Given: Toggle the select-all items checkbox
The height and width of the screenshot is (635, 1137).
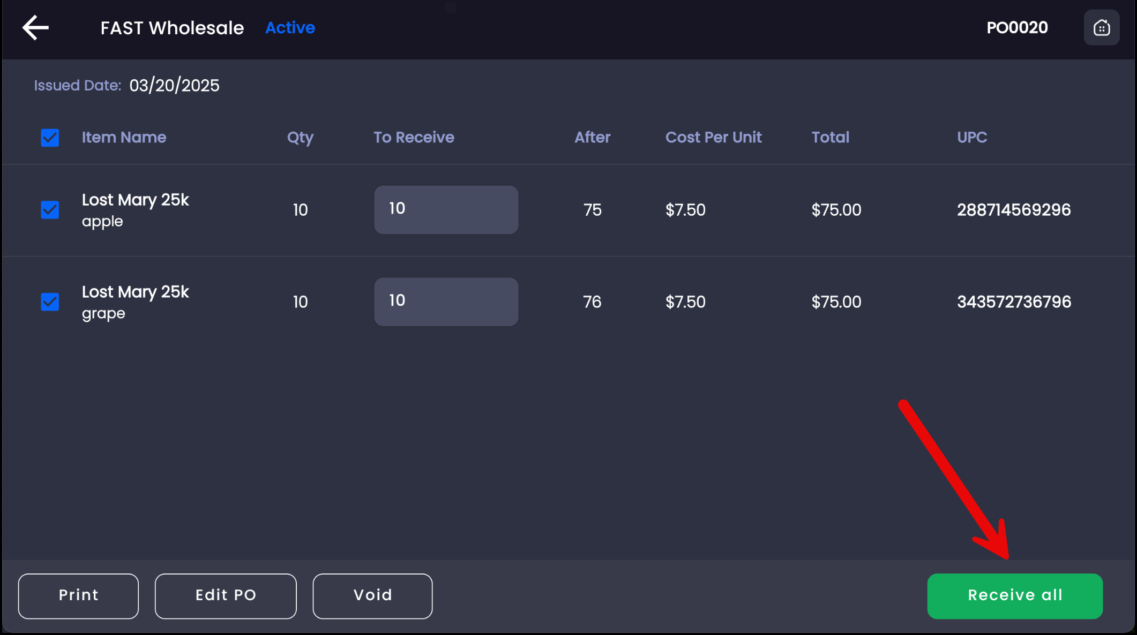Looking at the screenshot, I should [50, 138].
